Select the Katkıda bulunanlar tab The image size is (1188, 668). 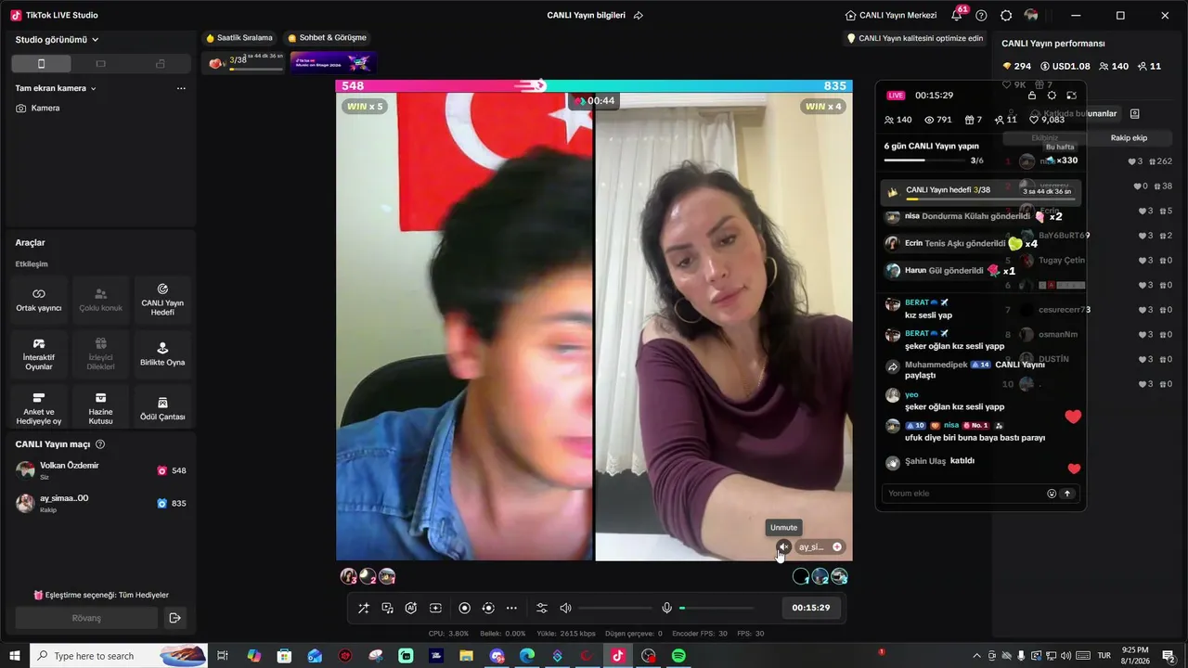click(1078, 113)
